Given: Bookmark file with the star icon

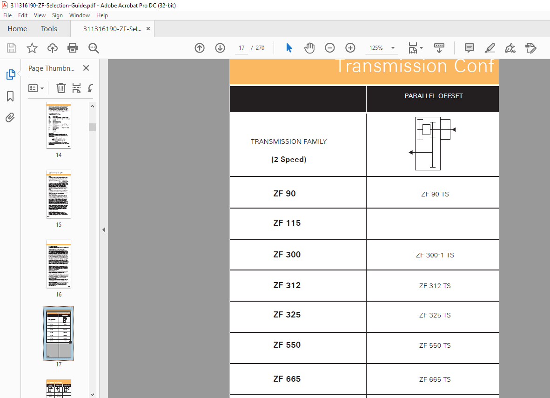Looking at the screenshot, I should click(x=32, y=48).
